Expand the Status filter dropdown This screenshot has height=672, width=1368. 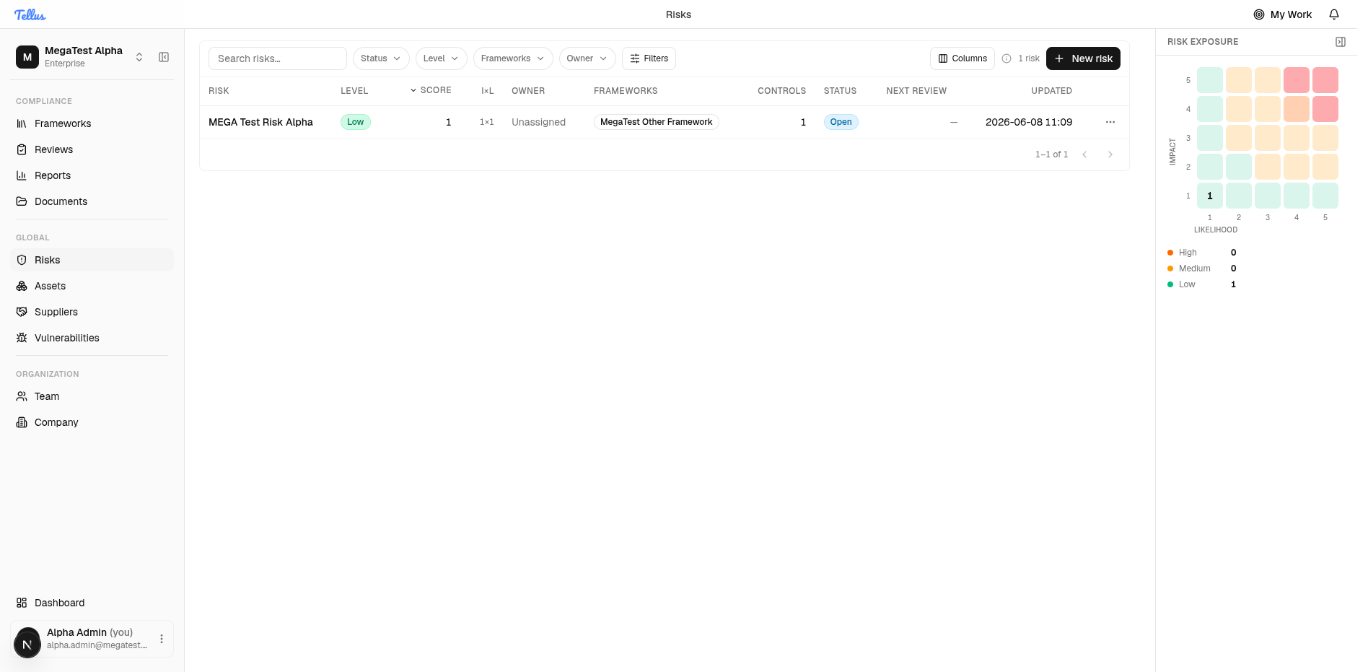[x=381, y=58]
